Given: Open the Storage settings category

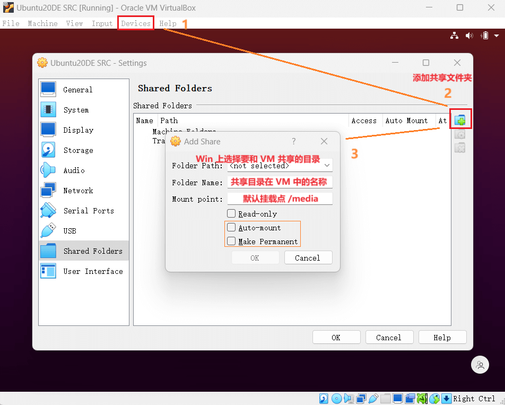Looking at the screenshot, I should [x=84, y=150].
